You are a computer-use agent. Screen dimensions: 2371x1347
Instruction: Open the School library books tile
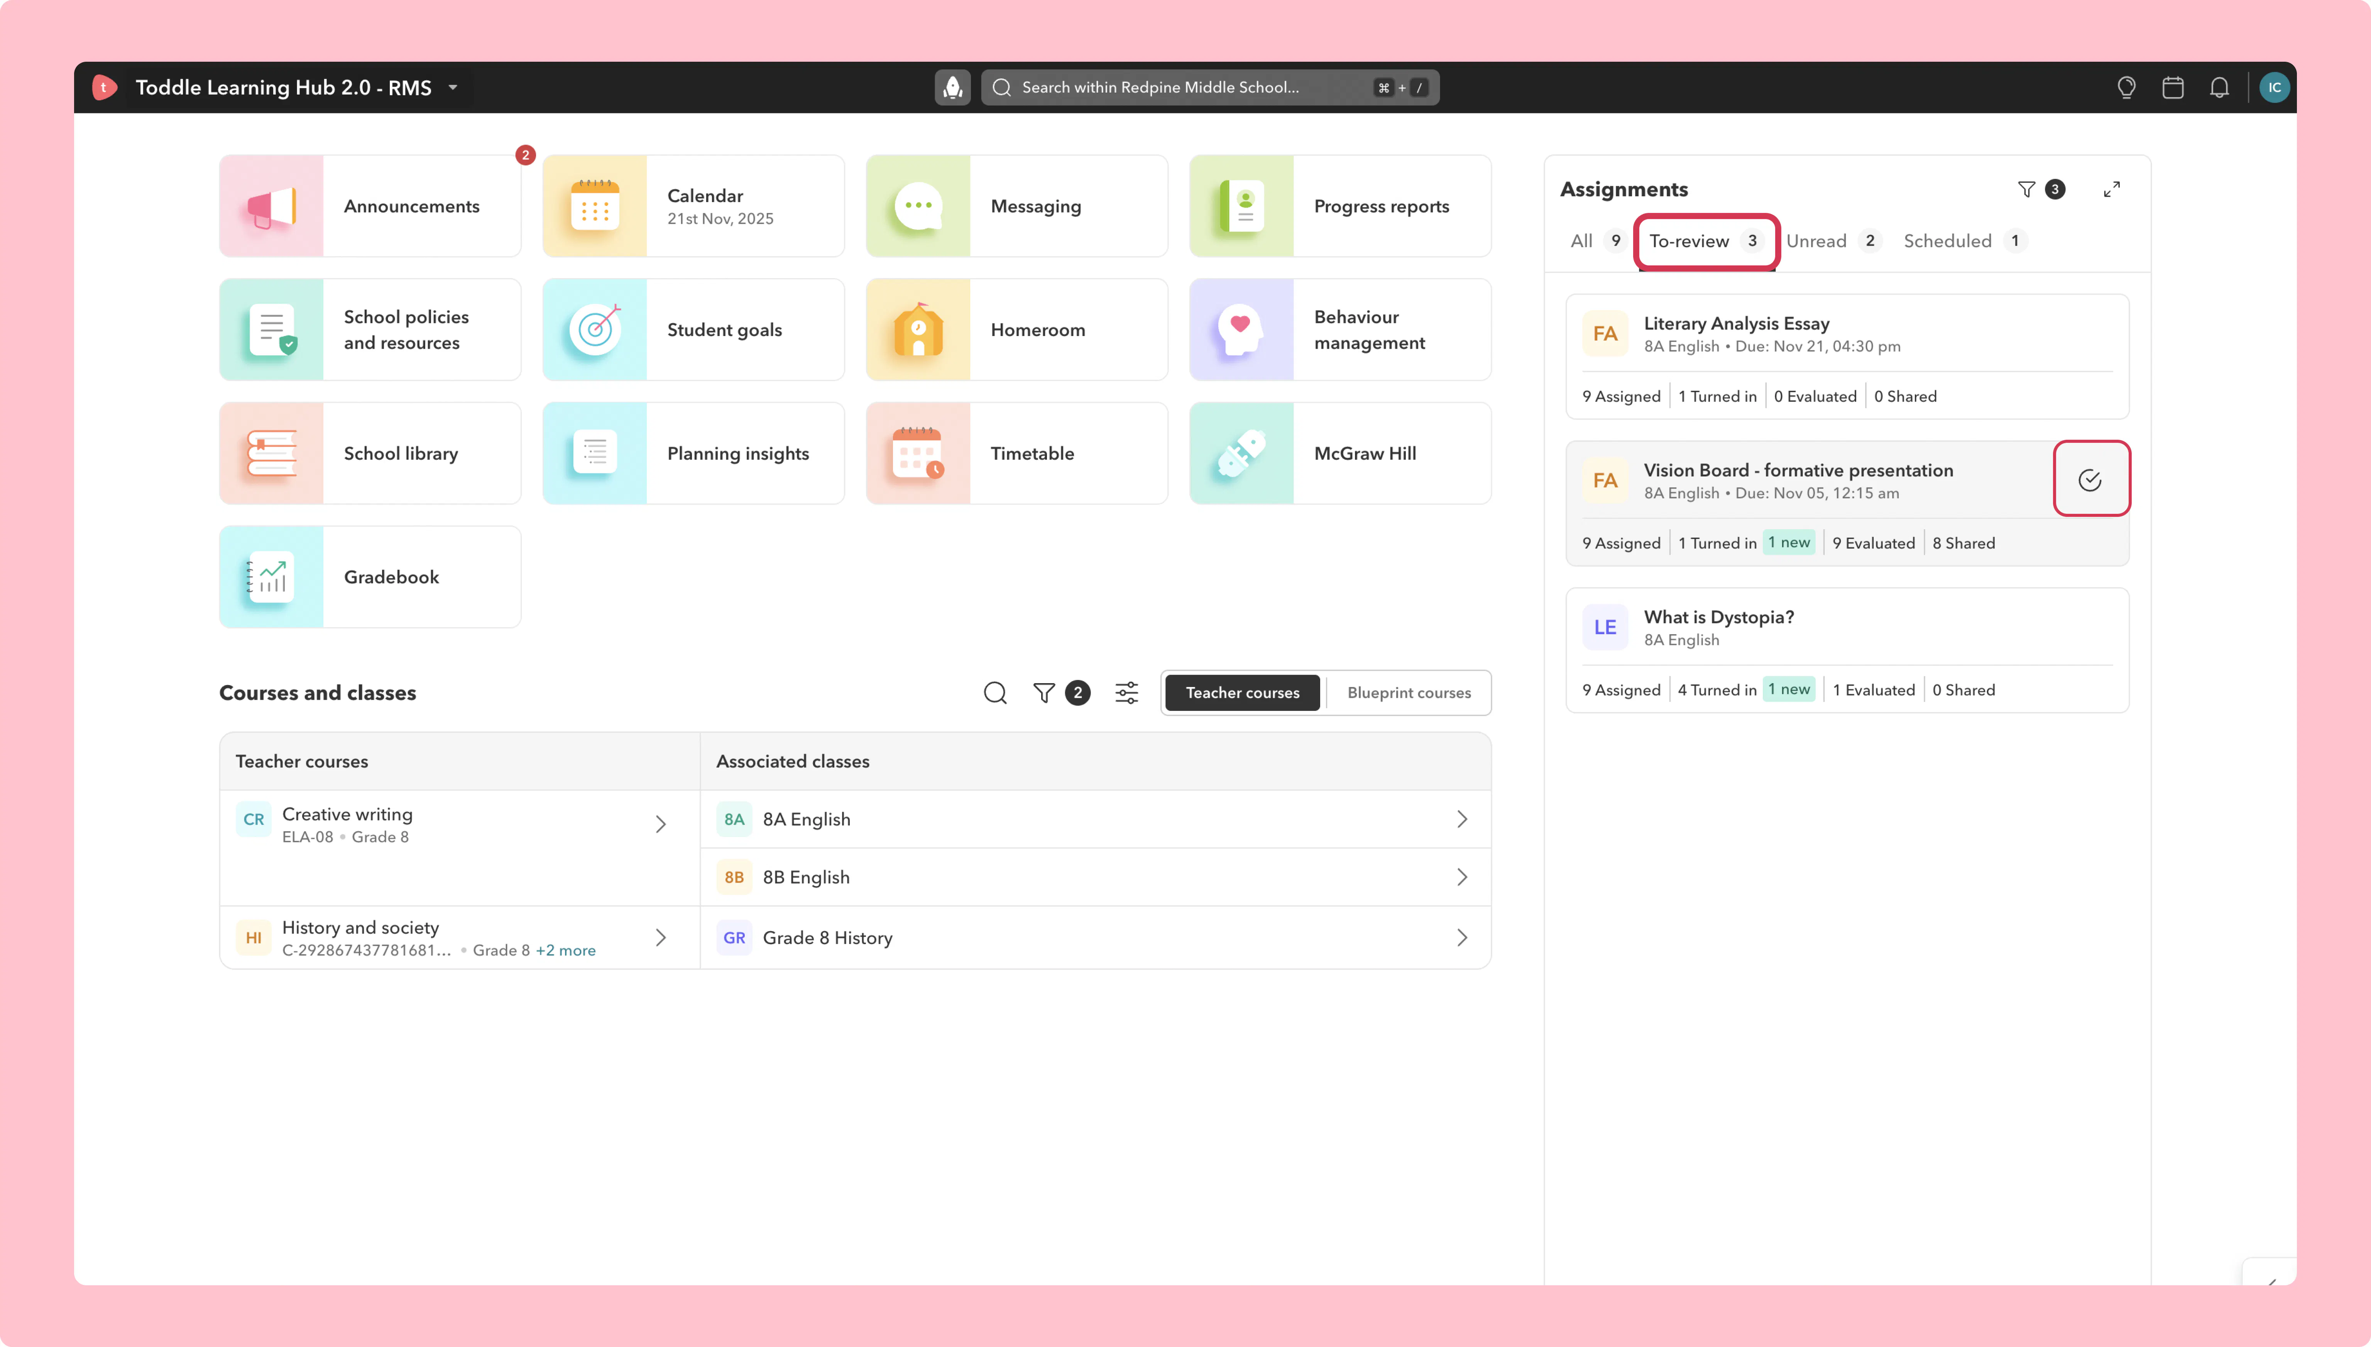click(370, 453)
